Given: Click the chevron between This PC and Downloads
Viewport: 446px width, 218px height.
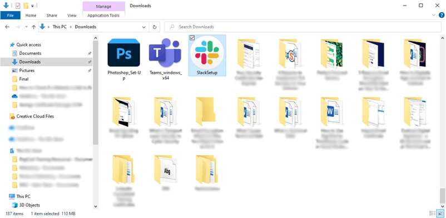Looking at the screenshot, I should [71, 27].
